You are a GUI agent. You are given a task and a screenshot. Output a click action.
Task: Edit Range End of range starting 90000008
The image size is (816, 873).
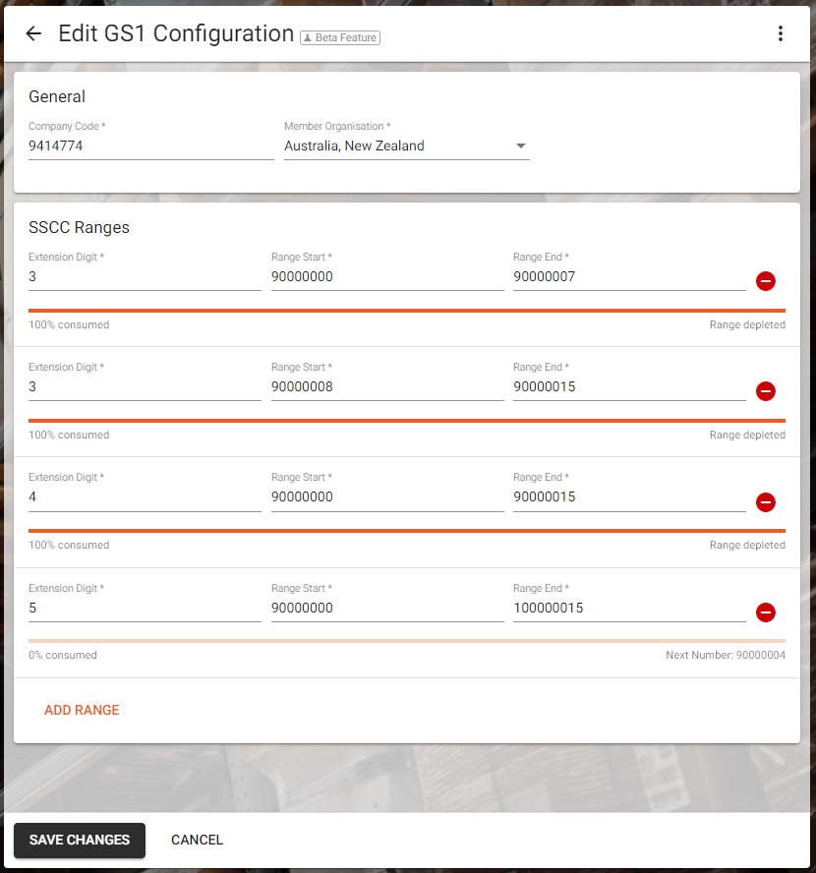pos(629,387)
